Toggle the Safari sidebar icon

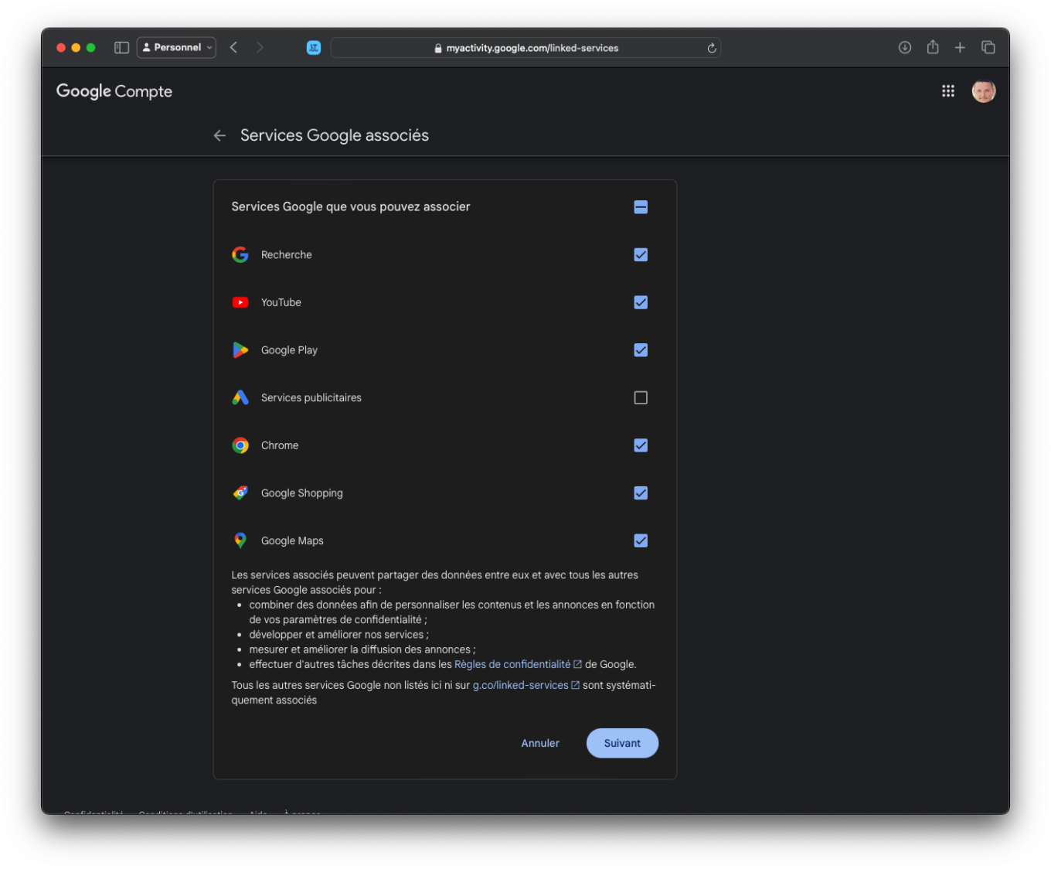point(121,47)
